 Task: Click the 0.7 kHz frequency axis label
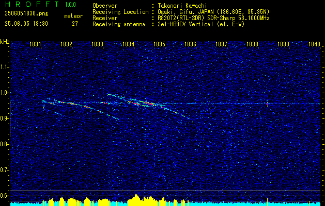point(5,170)
